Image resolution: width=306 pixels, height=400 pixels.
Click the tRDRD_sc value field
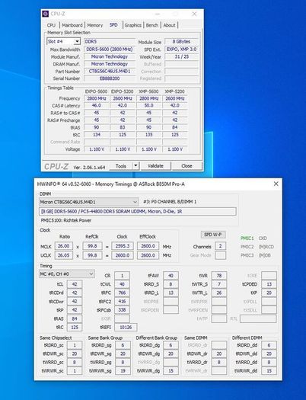75,345
